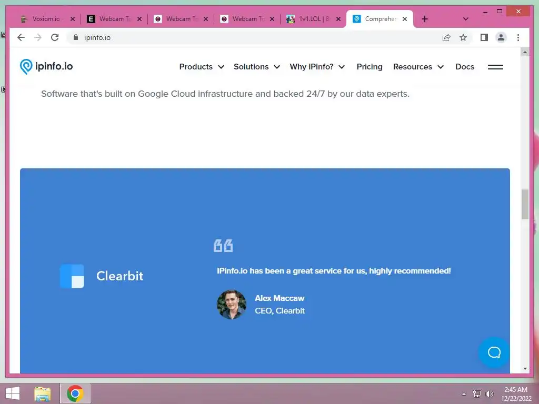
Task: Expand the Solutions dropdown
Action: pos(256,67)
